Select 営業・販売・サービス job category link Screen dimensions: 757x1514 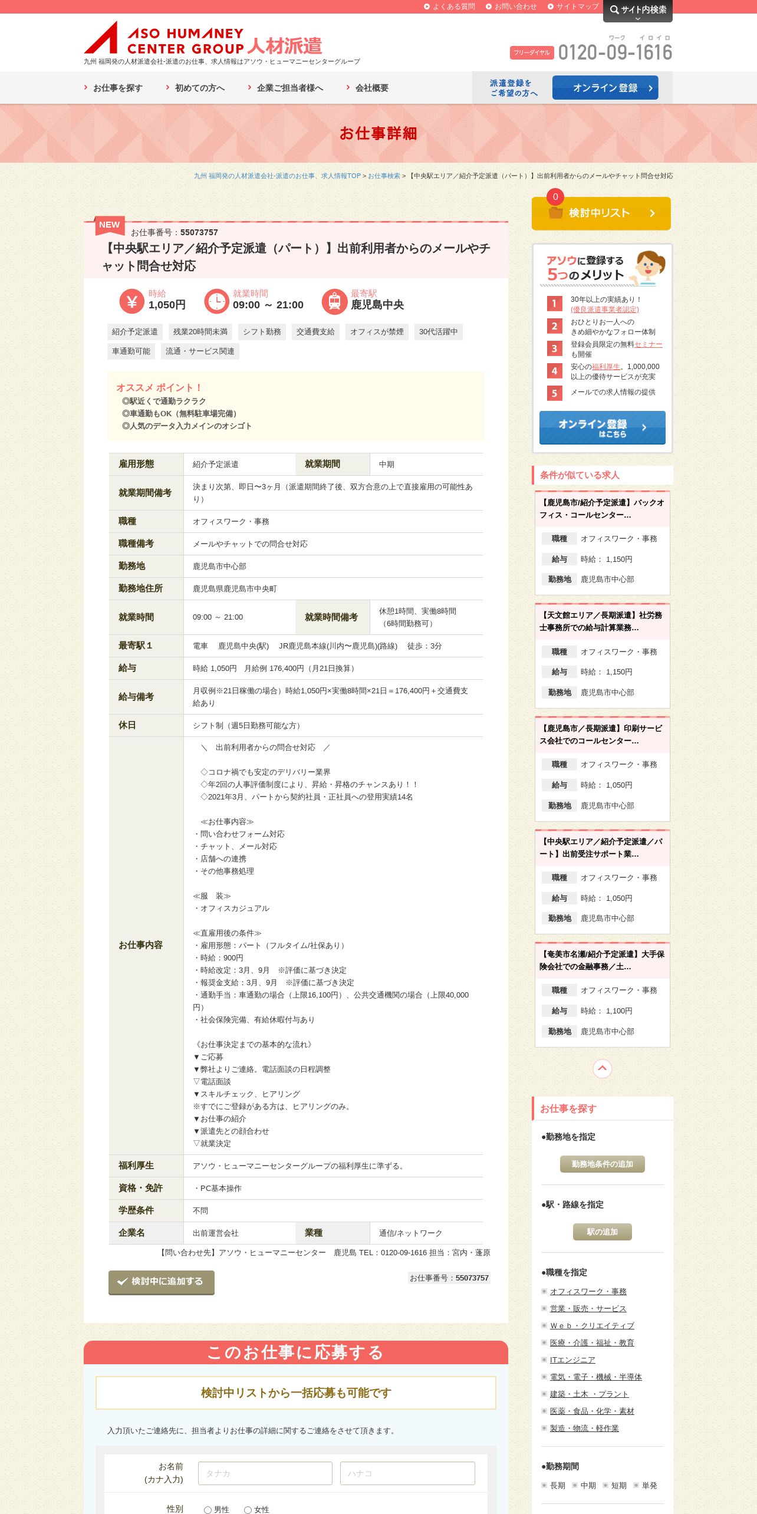tap(588, 1308)
